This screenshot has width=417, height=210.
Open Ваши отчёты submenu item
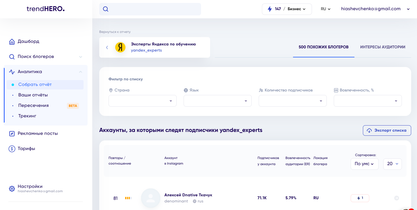[x=33, y=95]
